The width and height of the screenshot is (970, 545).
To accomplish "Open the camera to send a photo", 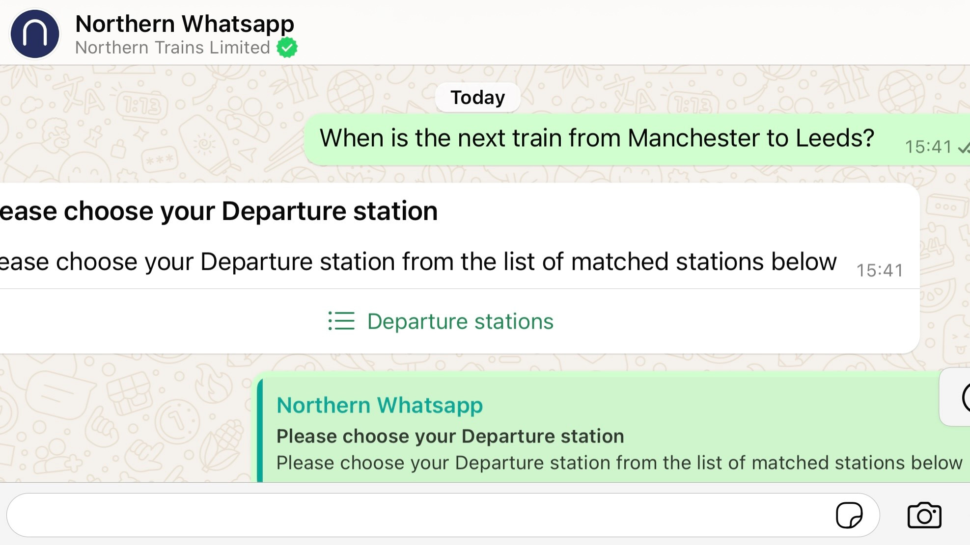I will click(925, 515).
